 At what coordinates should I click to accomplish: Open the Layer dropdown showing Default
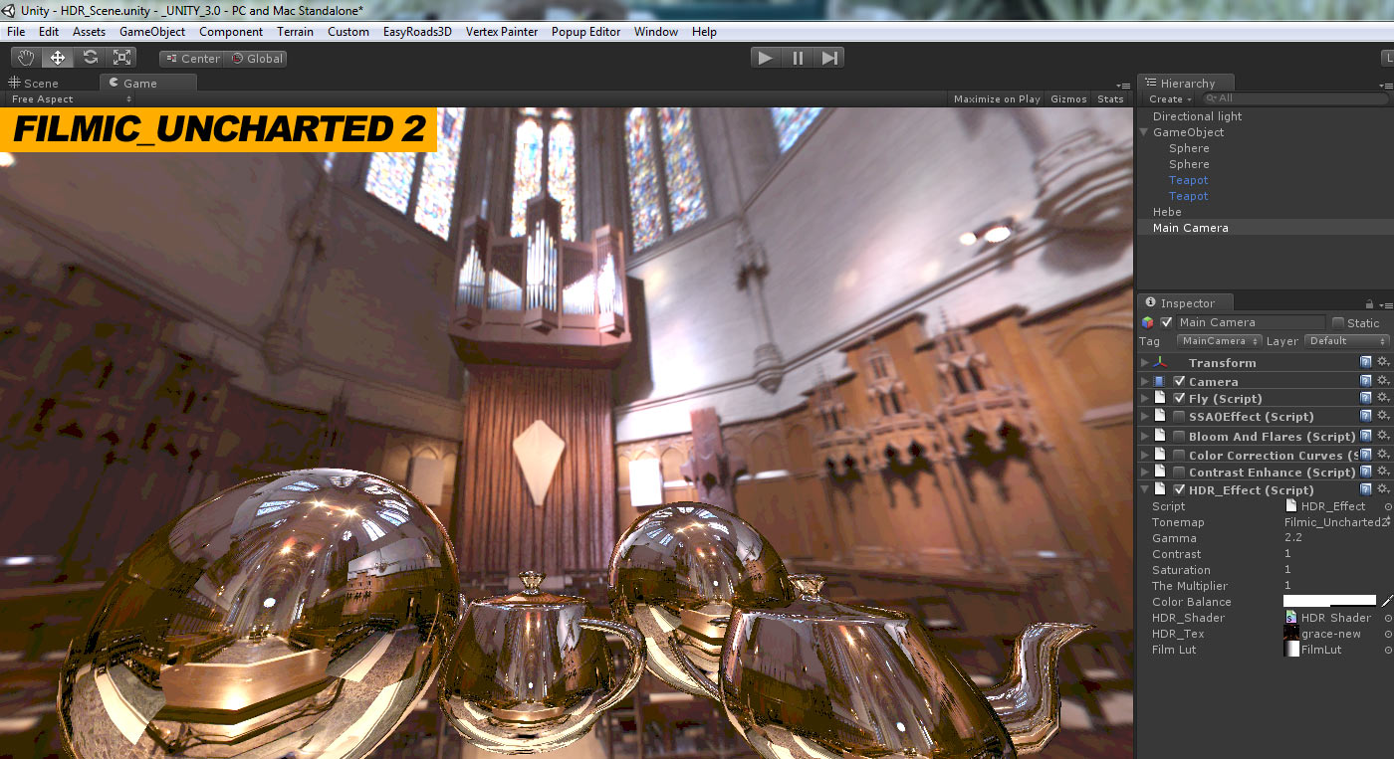click(x=1346, y=341)
